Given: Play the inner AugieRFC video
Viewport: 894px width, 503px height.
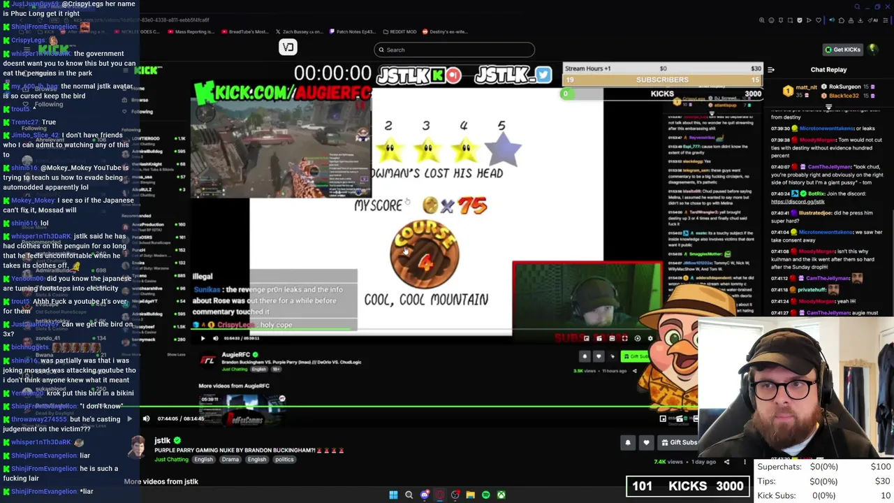Looking at the screenshot, I should [203, 338].
